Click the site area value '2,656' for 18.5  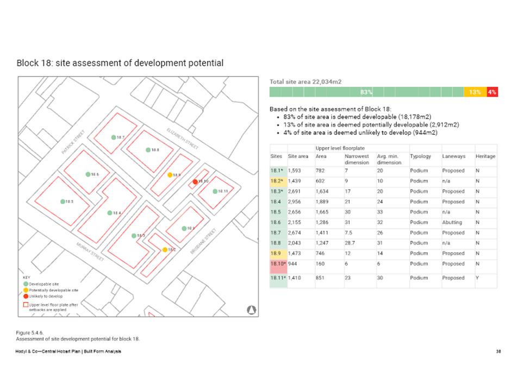point(295,212)
